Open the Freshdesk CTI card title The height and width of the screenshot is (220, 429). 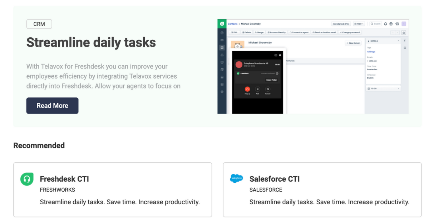(x=64, y=179)
